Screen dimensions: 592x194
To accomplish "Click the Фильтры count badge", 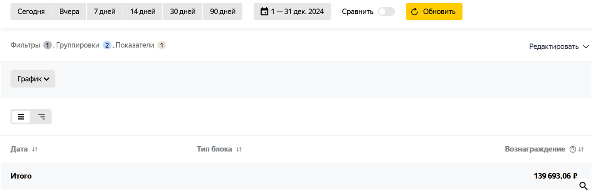I will pyautogui.click(x=47, y=45).
